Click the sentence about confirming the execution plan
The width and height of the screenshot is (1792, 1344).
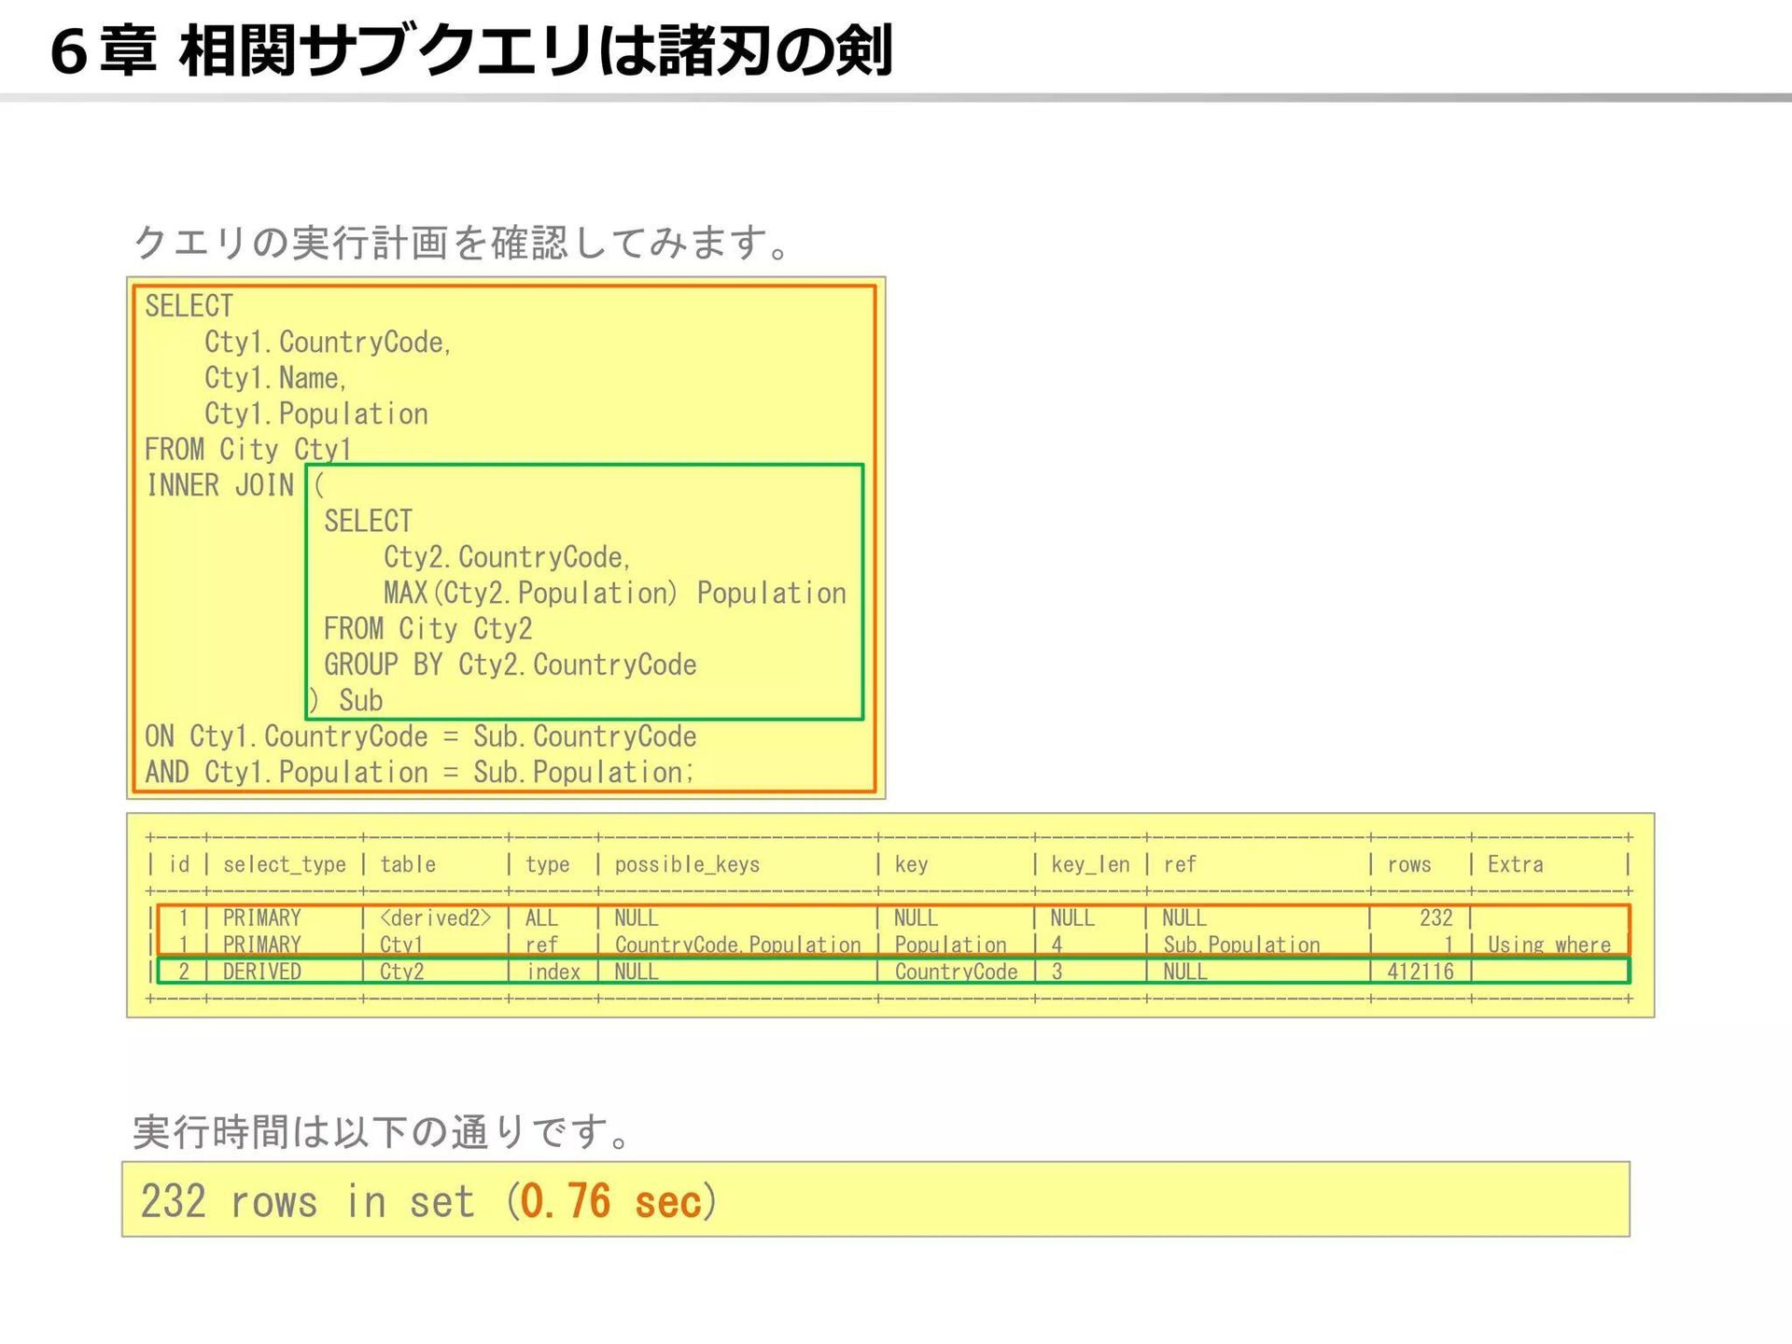[x=463, y=243]
